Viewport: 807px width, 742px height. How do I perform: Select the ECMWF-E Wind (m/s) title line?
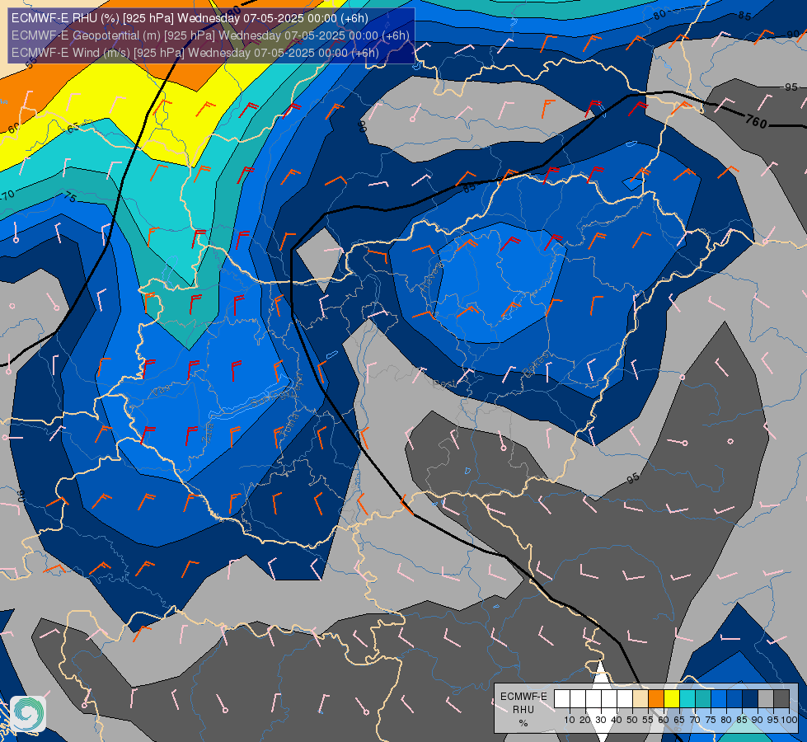[x=195, y=53]
